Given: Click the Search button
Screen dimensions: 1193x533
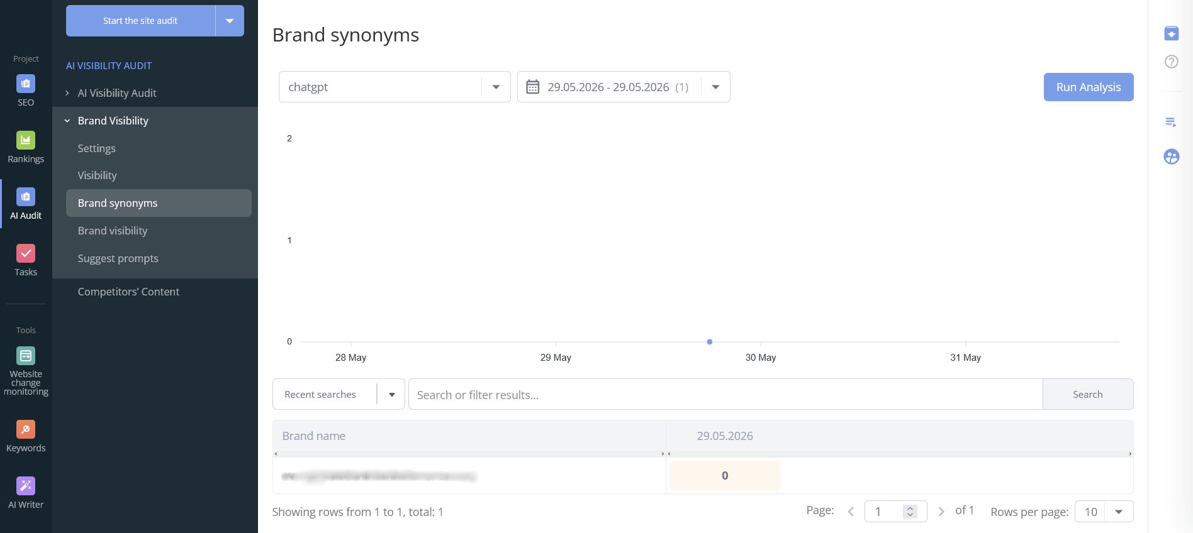Looking at the screenshot, I should pos(1088,394).
